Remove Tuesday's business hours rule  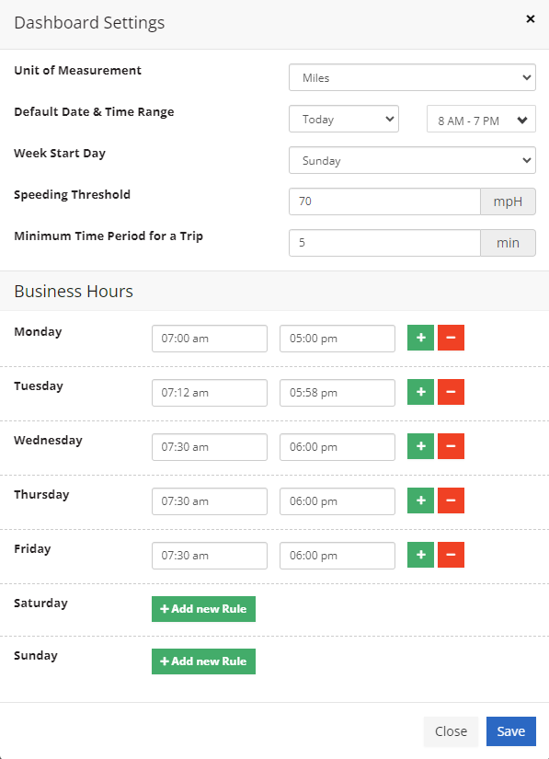click(x=451, y=392)
